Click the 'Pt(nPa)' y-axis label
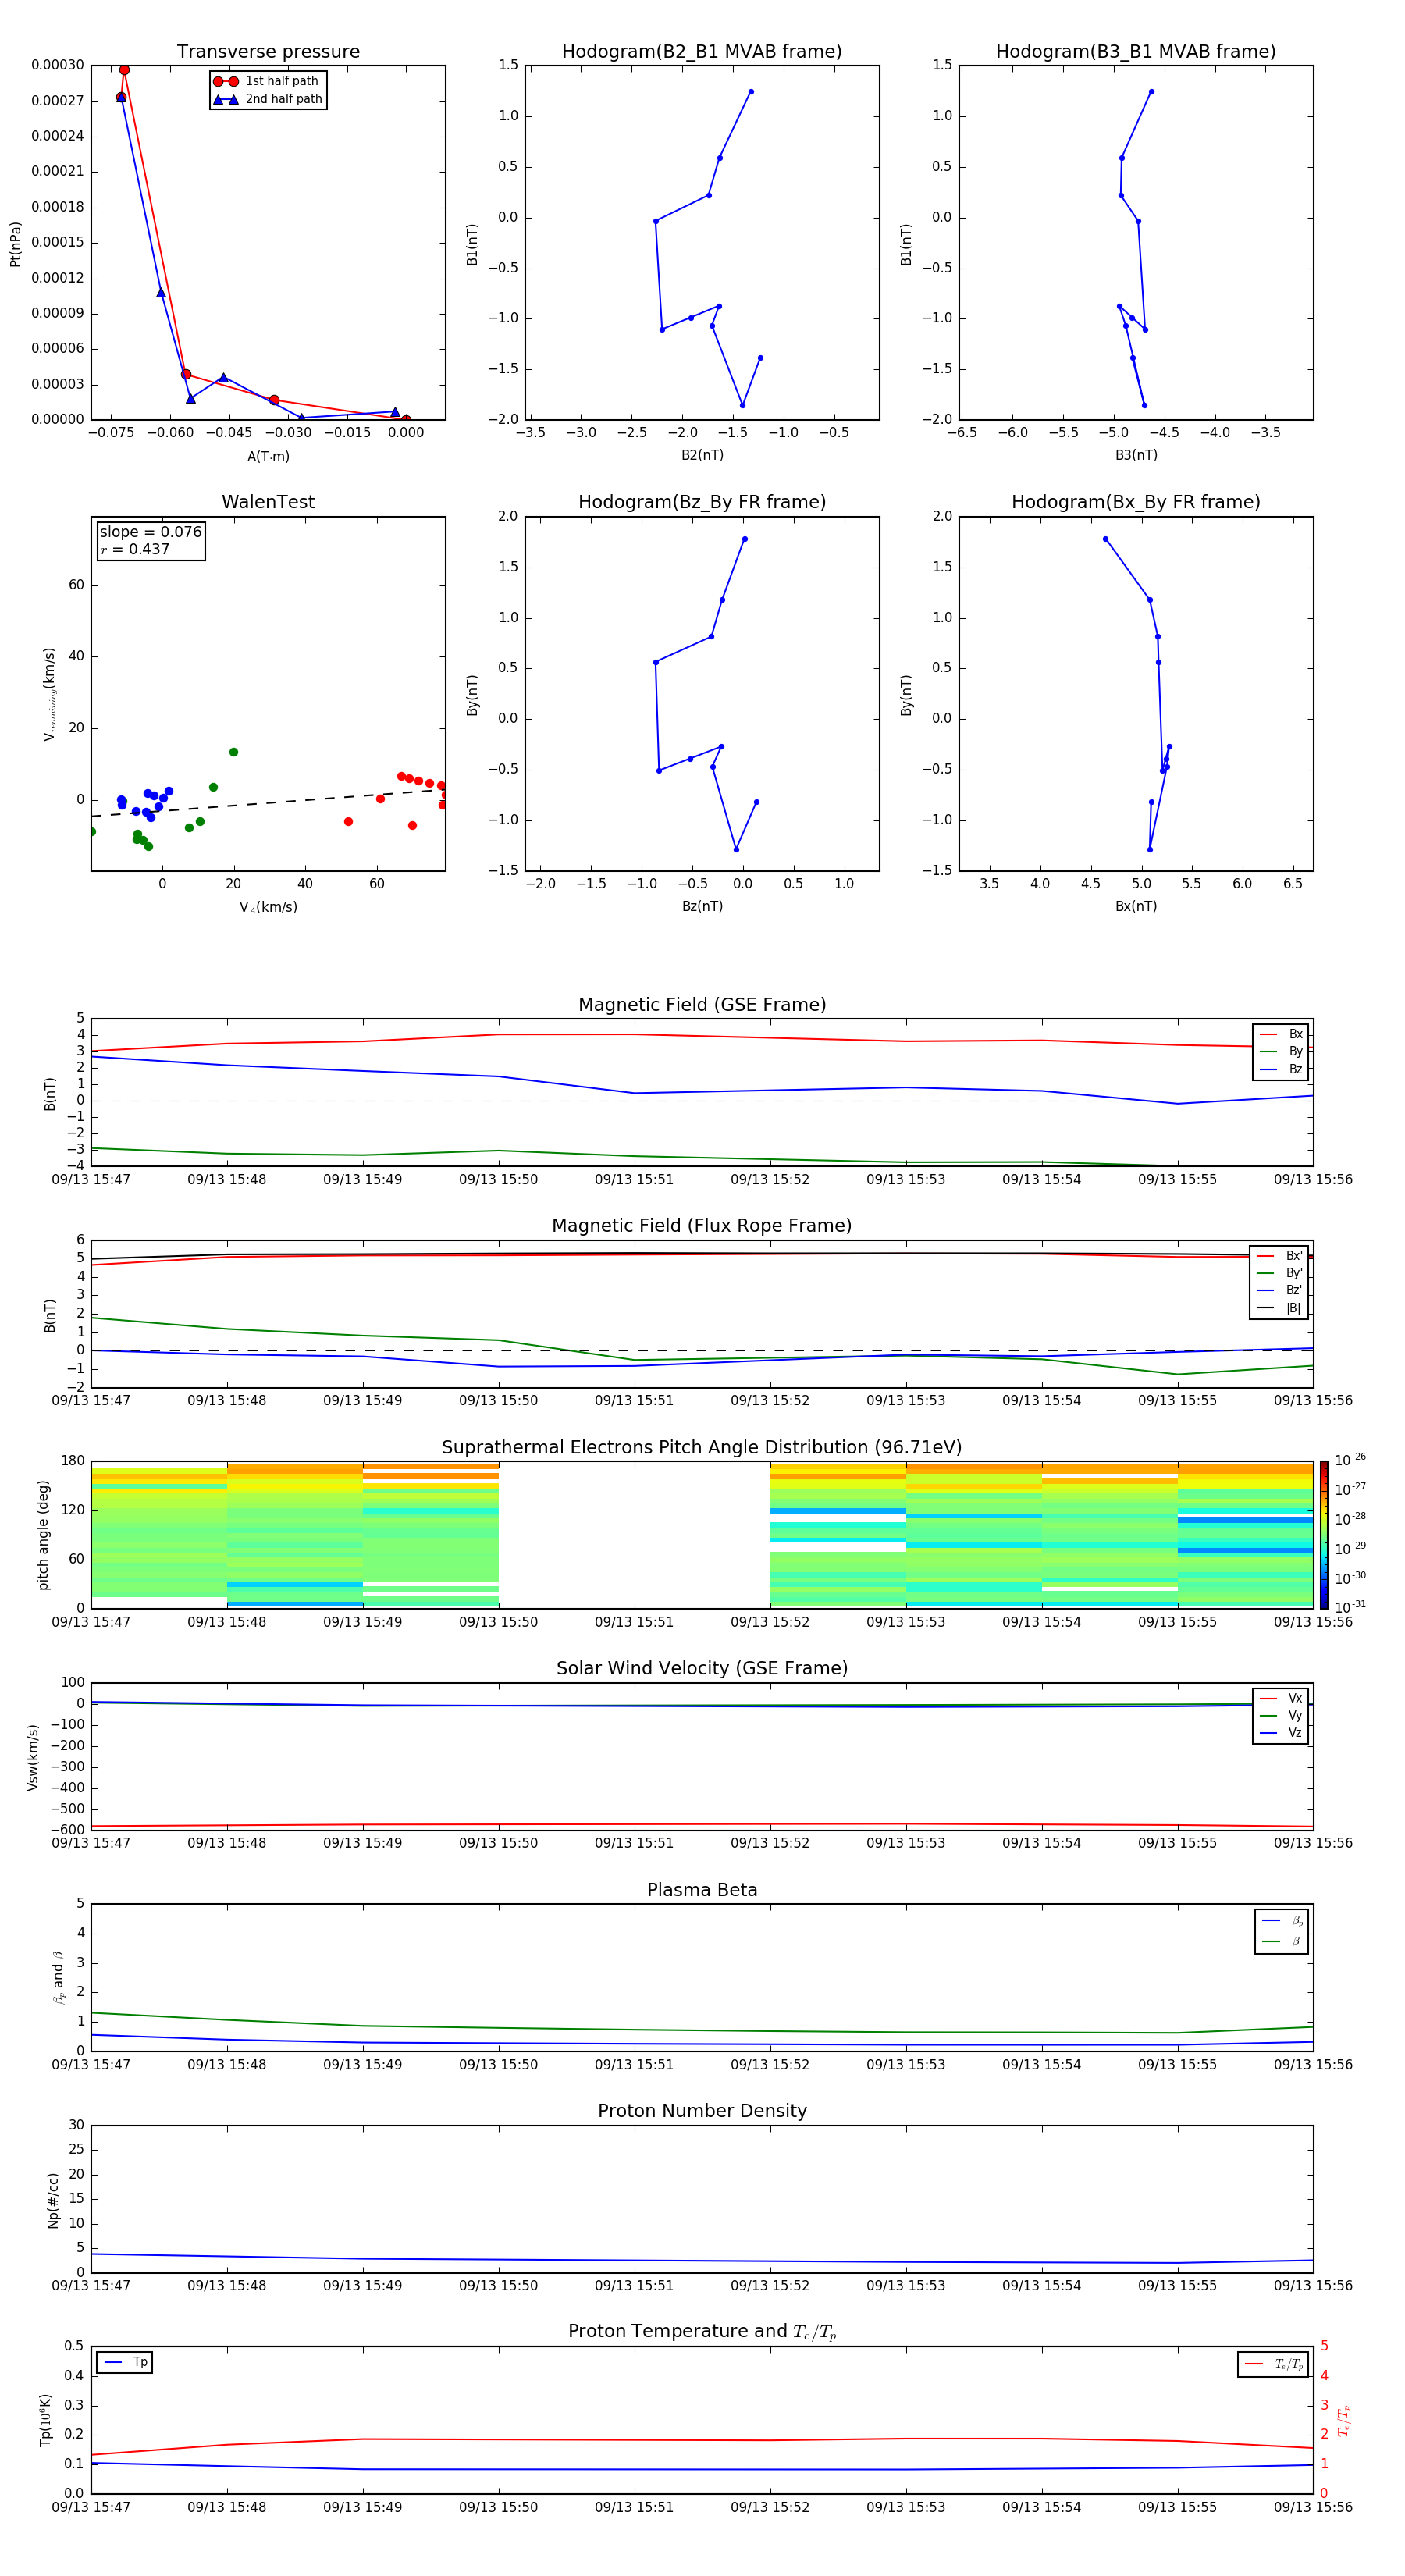 (x=15, y=244)
